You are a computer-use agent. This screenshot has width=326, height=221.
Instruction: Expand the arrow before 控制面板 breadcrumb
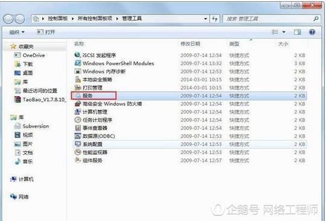(x=43, y=19)
